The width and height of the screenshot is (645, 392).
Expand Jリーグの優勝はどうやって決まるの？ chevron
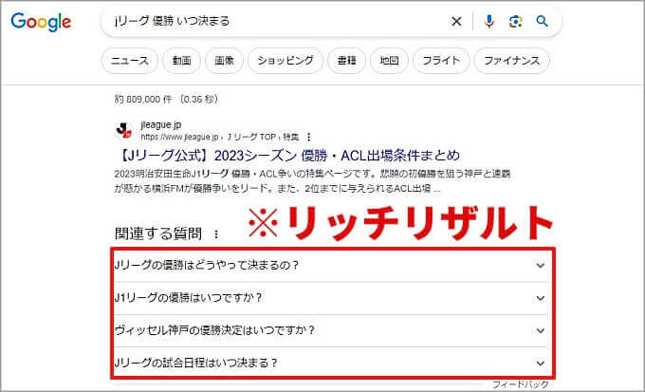[x=540, y=265]
